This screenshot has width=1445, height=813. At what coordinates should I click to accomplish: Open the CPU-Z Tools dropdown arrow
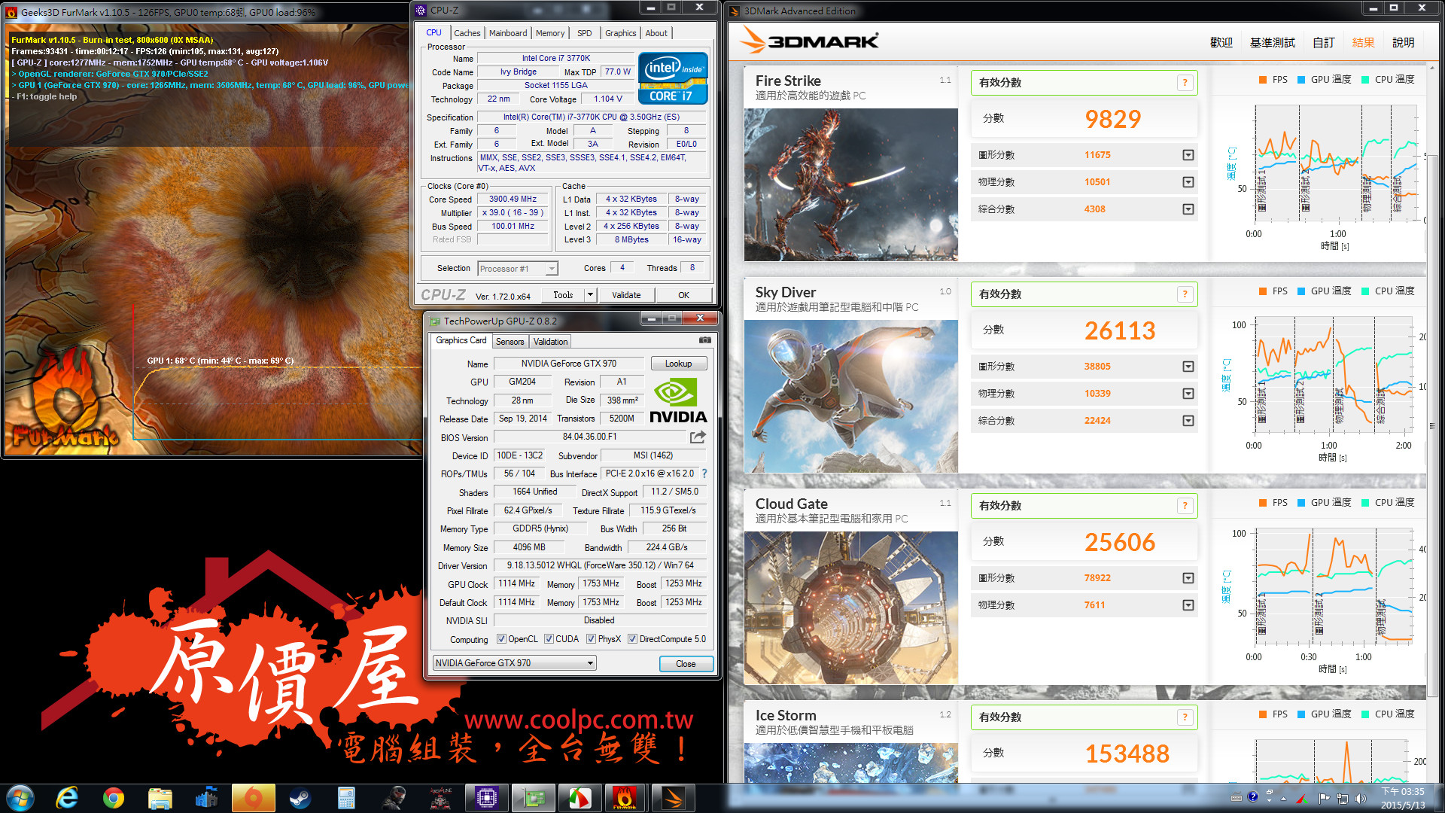(590, 295)
